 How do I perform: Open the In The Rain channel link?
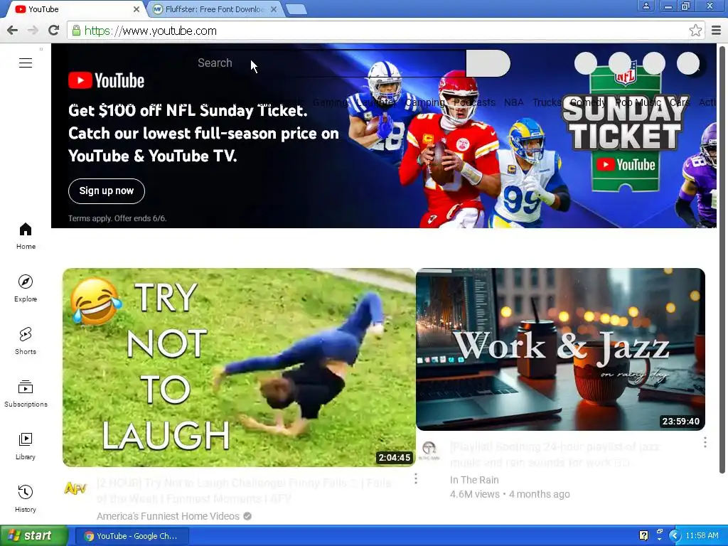(474, 480)
